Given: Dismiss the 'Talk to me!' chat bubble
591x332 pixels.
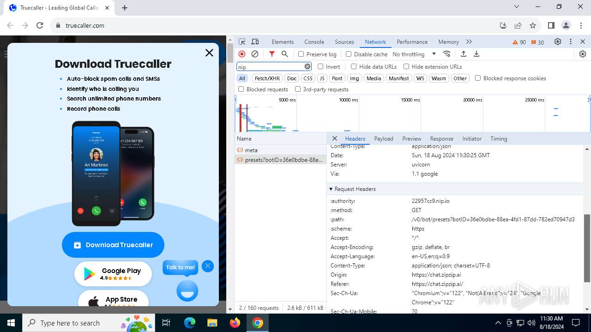Looking at the screenshot, I should [208, 266].
